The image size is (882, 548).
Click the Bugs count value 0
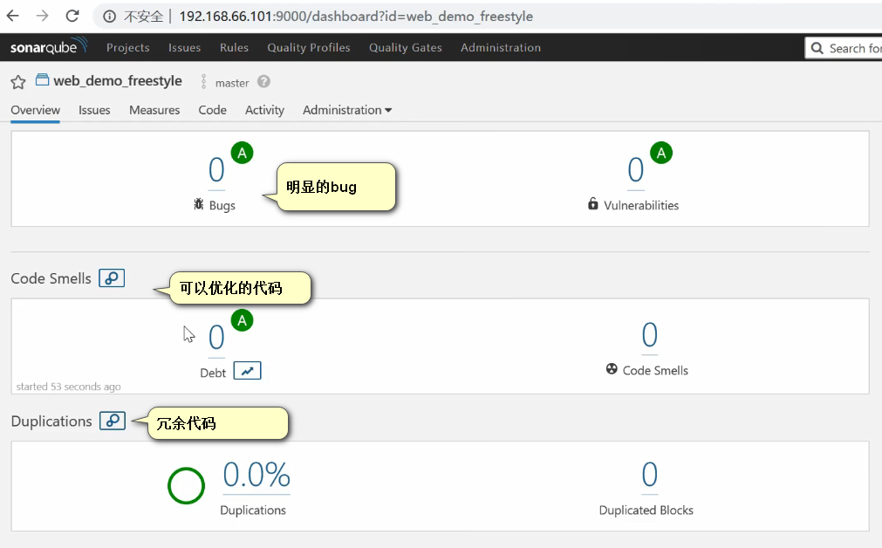(x=216, y=169)
